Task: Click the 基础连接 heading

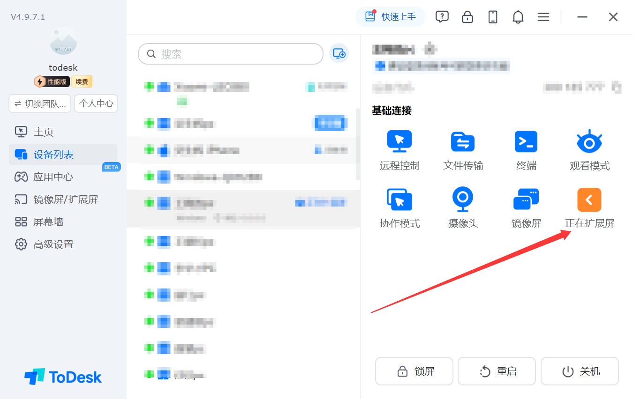Action: click(x=392, y=111)
